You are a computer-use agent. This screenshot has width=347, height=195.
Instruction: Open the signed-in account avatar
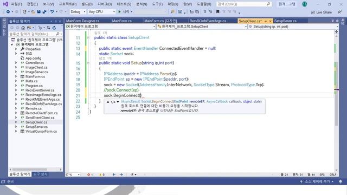coord(305,4)
